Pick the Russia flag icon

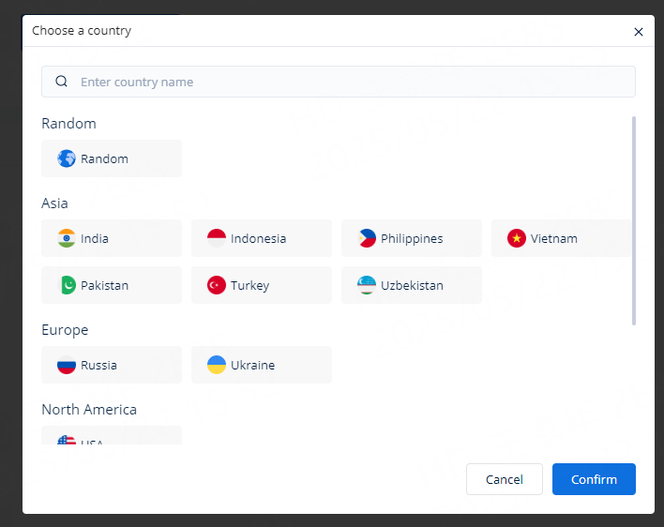(x=67, y=365)
